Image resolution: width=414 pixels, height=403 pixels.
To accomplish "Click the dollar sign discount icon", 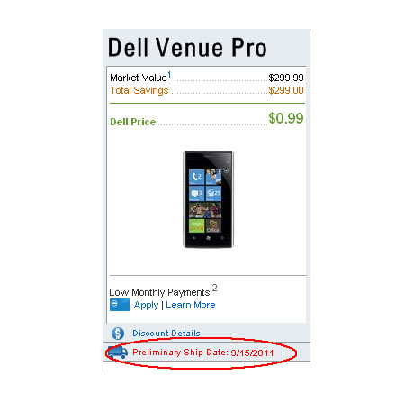I will 118,334.
